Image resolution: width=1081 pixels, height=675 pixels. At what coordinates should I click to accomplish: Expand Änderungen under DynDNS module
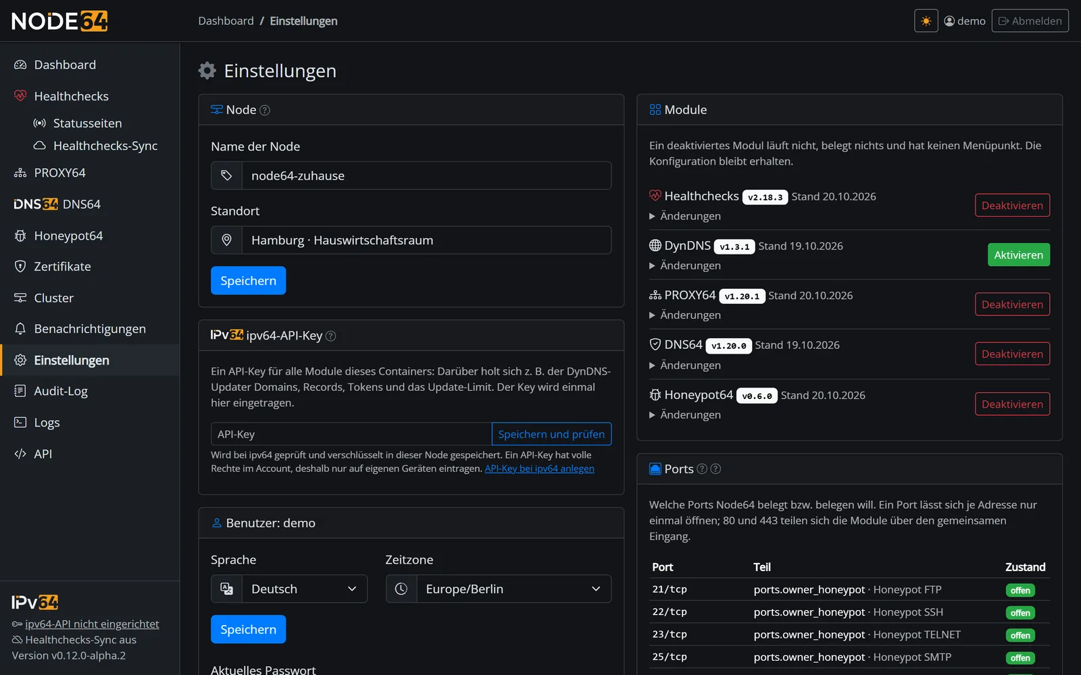click(x=685, y=265)
